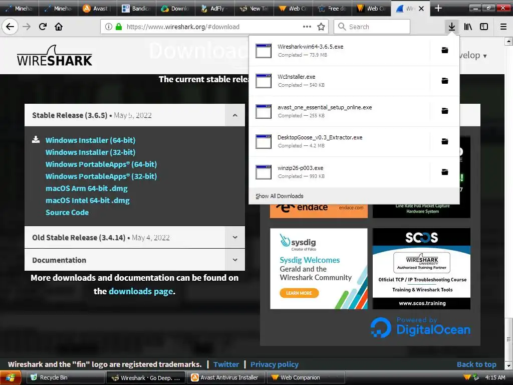Image resolution: width=513 pixels, height=385 pixels.
Task: Switch to the Free download tab
Action: point(332,9)
